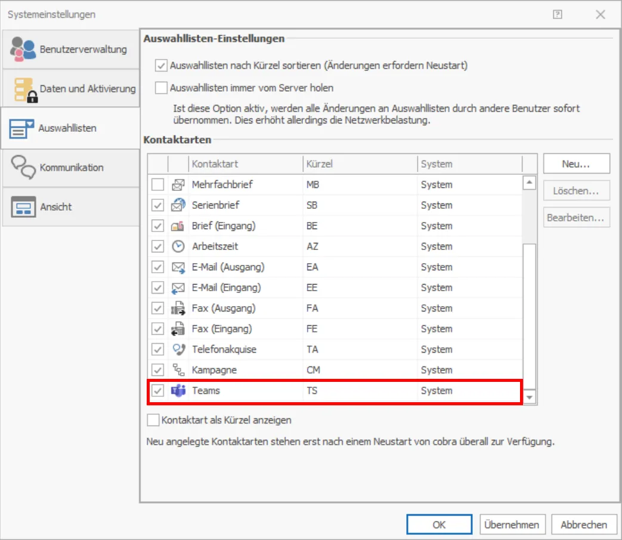The width and height of the screenshot is (622, 540).
Task: Click the Kampagne workflow icon
Action: point(178,370)
